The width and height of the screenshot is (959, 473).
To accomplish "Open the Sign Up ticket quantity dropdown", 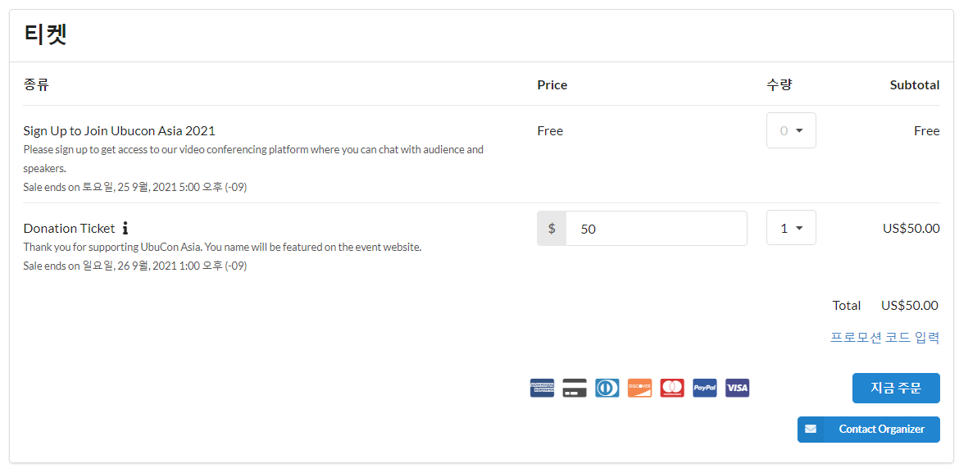I will click(791, 130).
